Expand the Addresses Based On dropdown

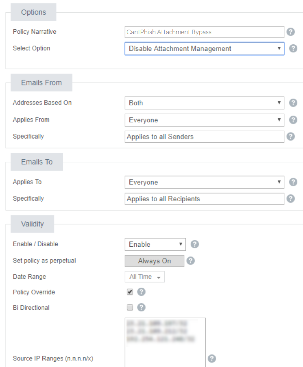204,102
